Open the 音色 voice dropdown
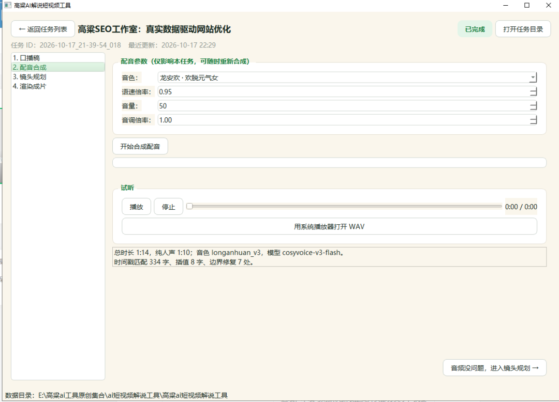This screenshot has width=559, height=402. pyautogui.click(x=347, y=78)
